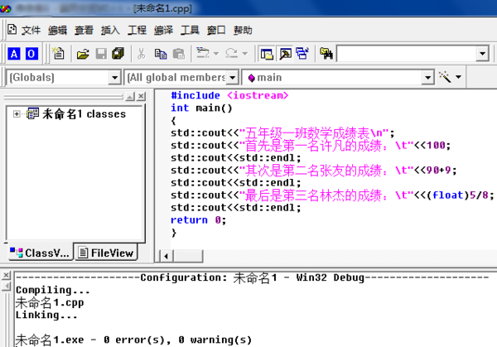
Task: Click the Find in Files binoculars icon
Action: pos(326,54)
